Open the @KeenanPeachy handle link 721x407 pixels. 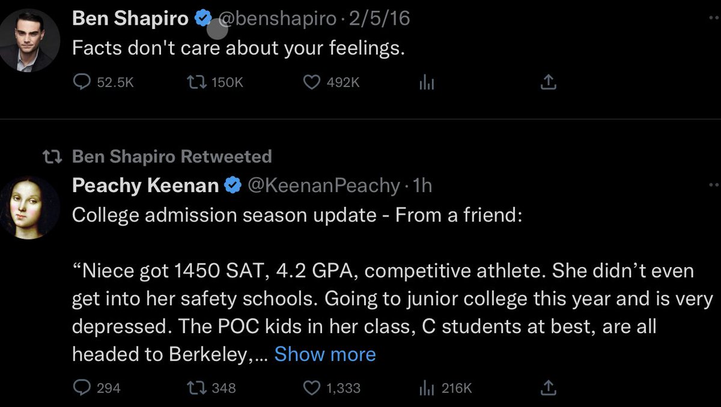point(324,186)
